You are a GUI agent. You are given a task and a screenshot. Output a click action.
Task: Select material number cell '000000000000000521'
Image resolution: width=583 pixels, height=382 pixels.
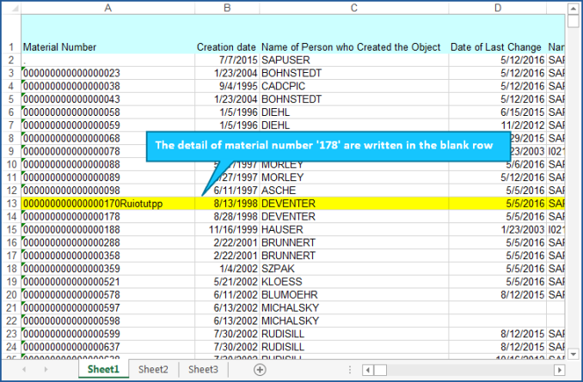point(107,282)
